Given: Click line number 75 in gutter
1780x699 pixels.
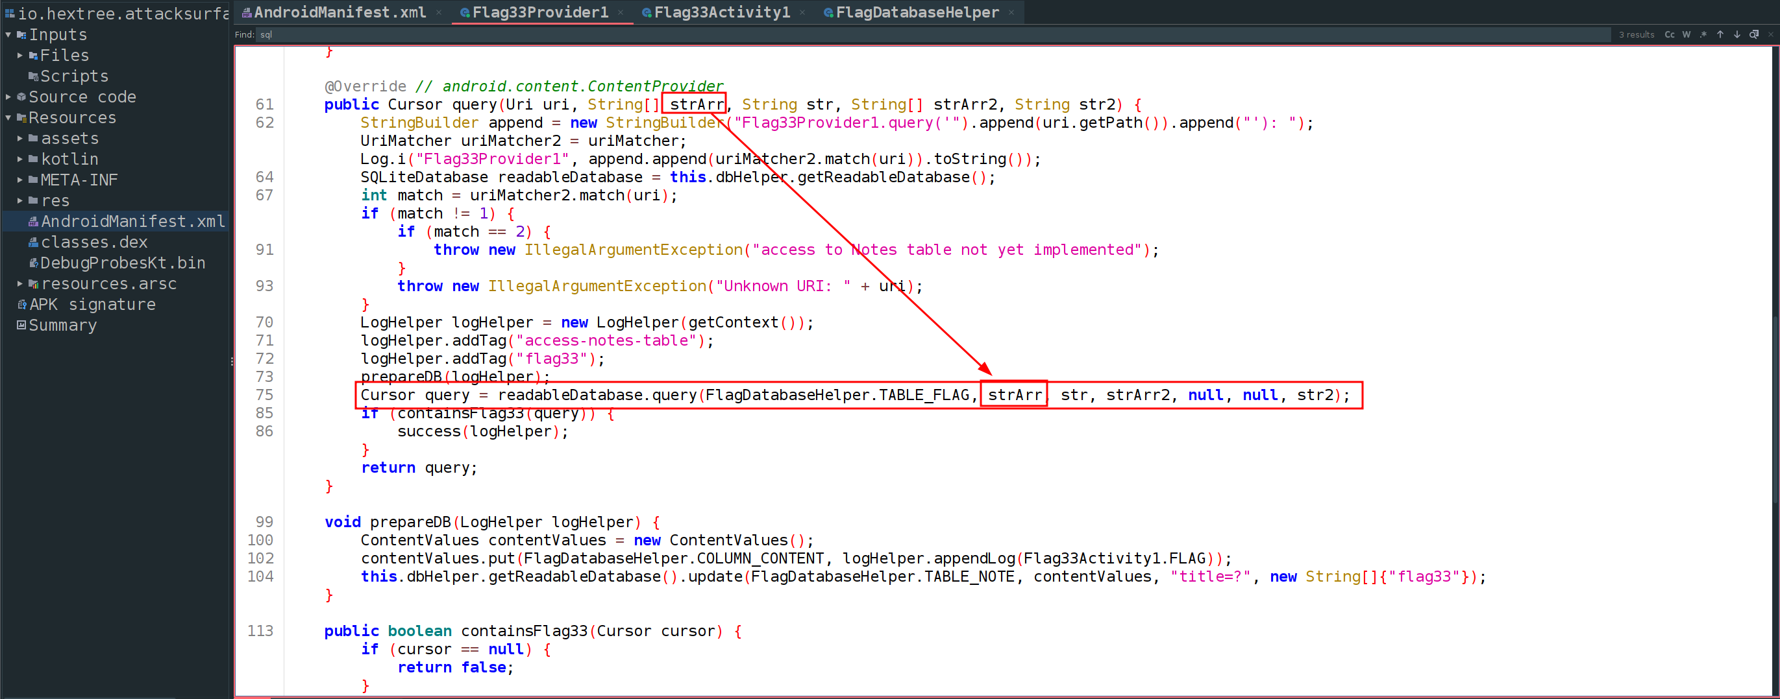Looking at the screenshot, I should tap(265, 396).
